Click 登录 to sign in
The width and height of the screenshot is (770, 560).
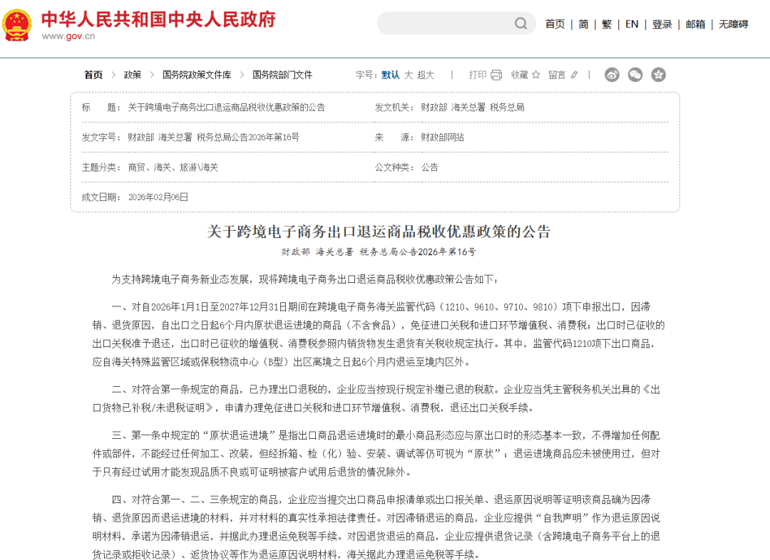662,24
